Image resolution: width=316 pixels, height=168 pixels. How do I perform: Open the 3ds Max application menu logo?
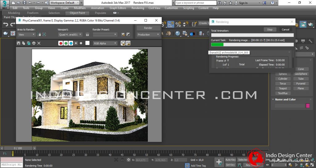5,5
